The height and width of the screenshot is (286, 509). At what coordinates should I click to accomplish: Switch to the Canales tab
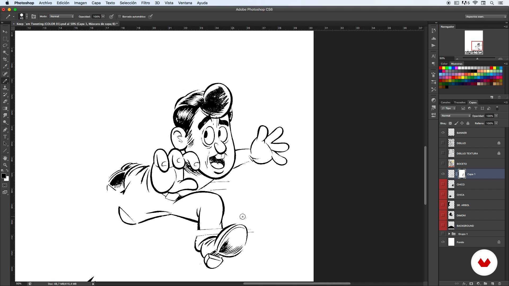pos(445,102)
